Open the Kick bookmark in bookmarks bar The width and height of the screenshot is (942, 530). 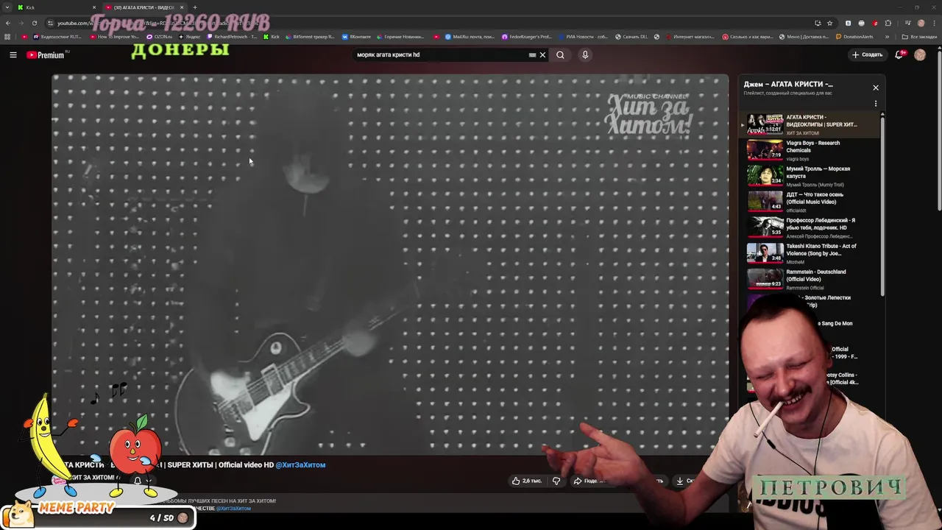click(x=272, y=37)
